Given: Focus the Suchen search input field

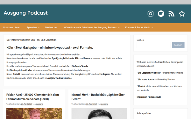Looking at the screenshot, I should click(154, 45).
